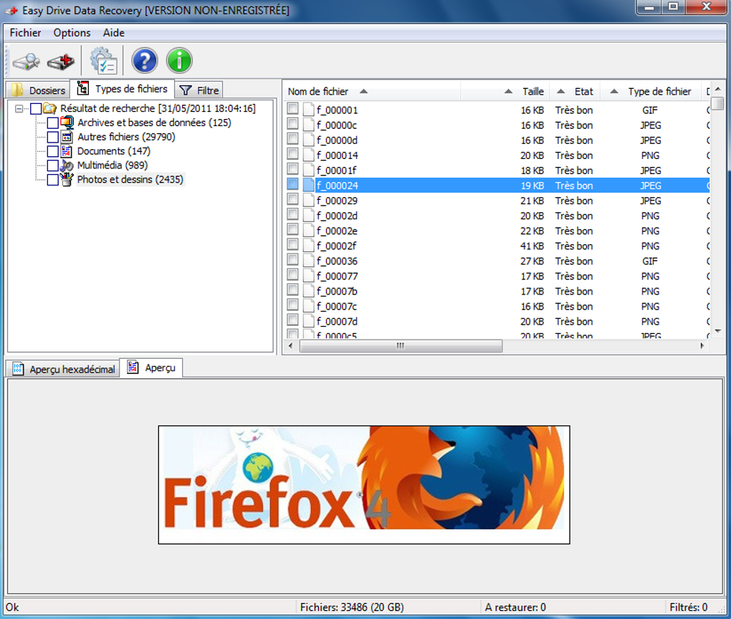Click the Archives et bases de données icon
Screen dimensions: 731x619
coord(67,123)
